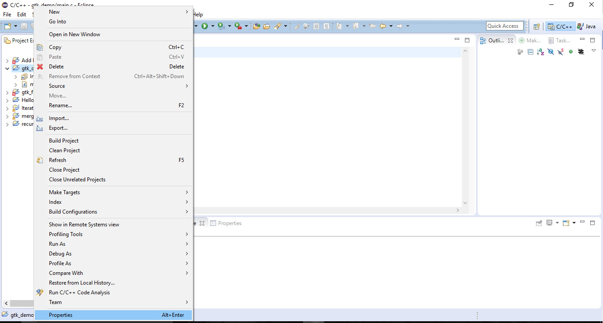Collapse all elements in the Outline view
Viewport: 603px width, 323px height.
click(530, 52)
